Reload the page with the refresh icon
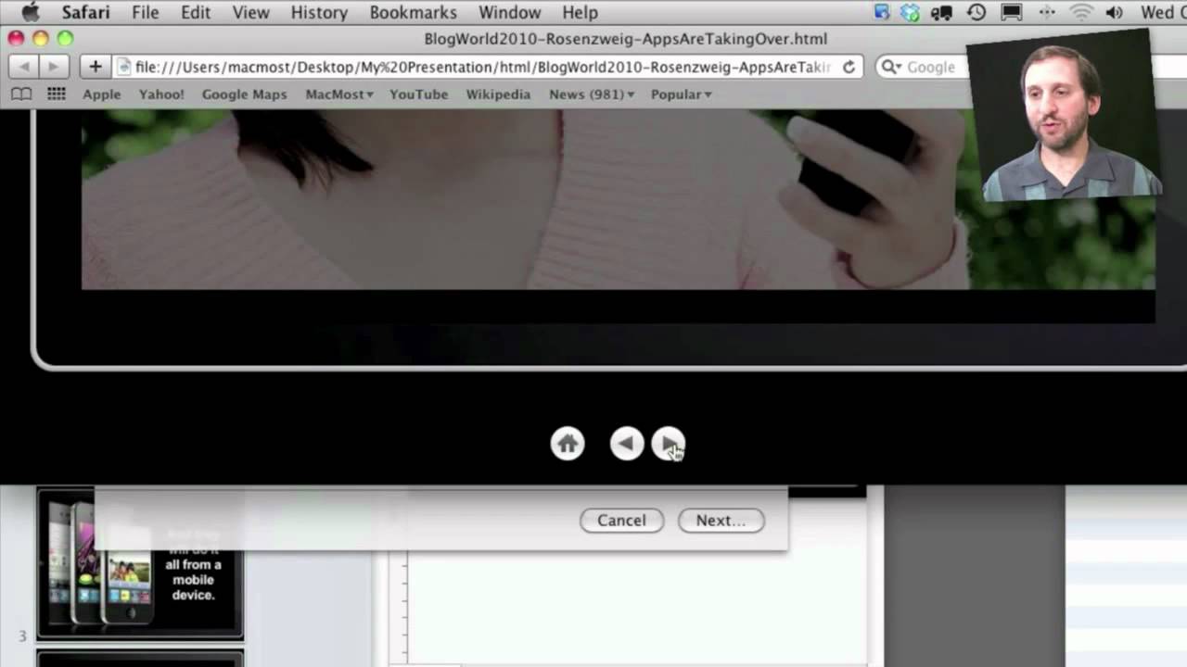1187x667 pixels. pyautogui.click(x=849, y=67)
